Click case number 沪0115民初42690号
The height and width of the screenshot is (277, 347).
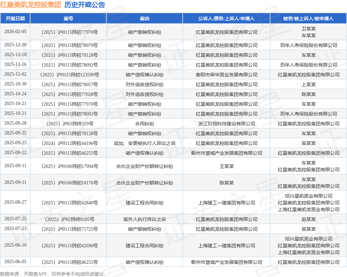tap(69, 246)
